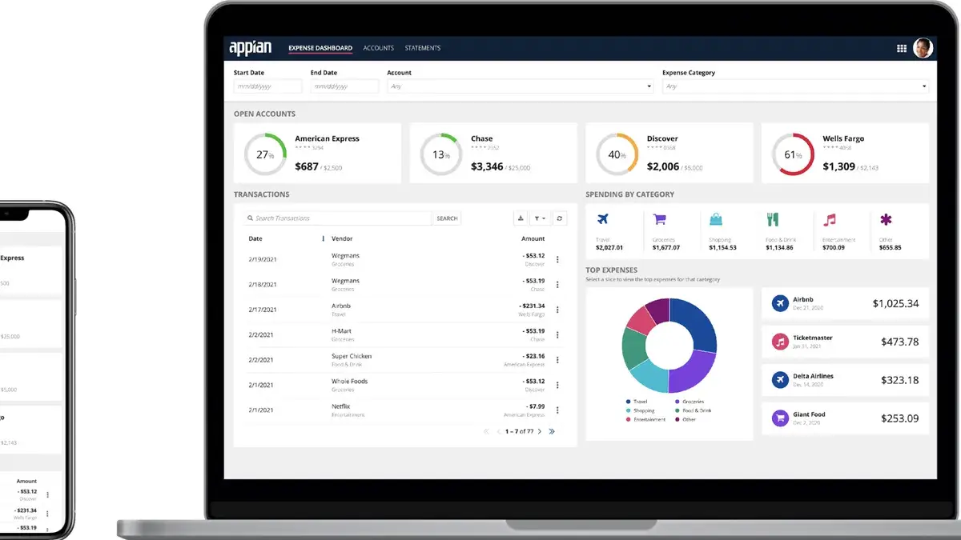
Task: Open the apps grid in the navigation bar
Action: [x=901, y=48]
